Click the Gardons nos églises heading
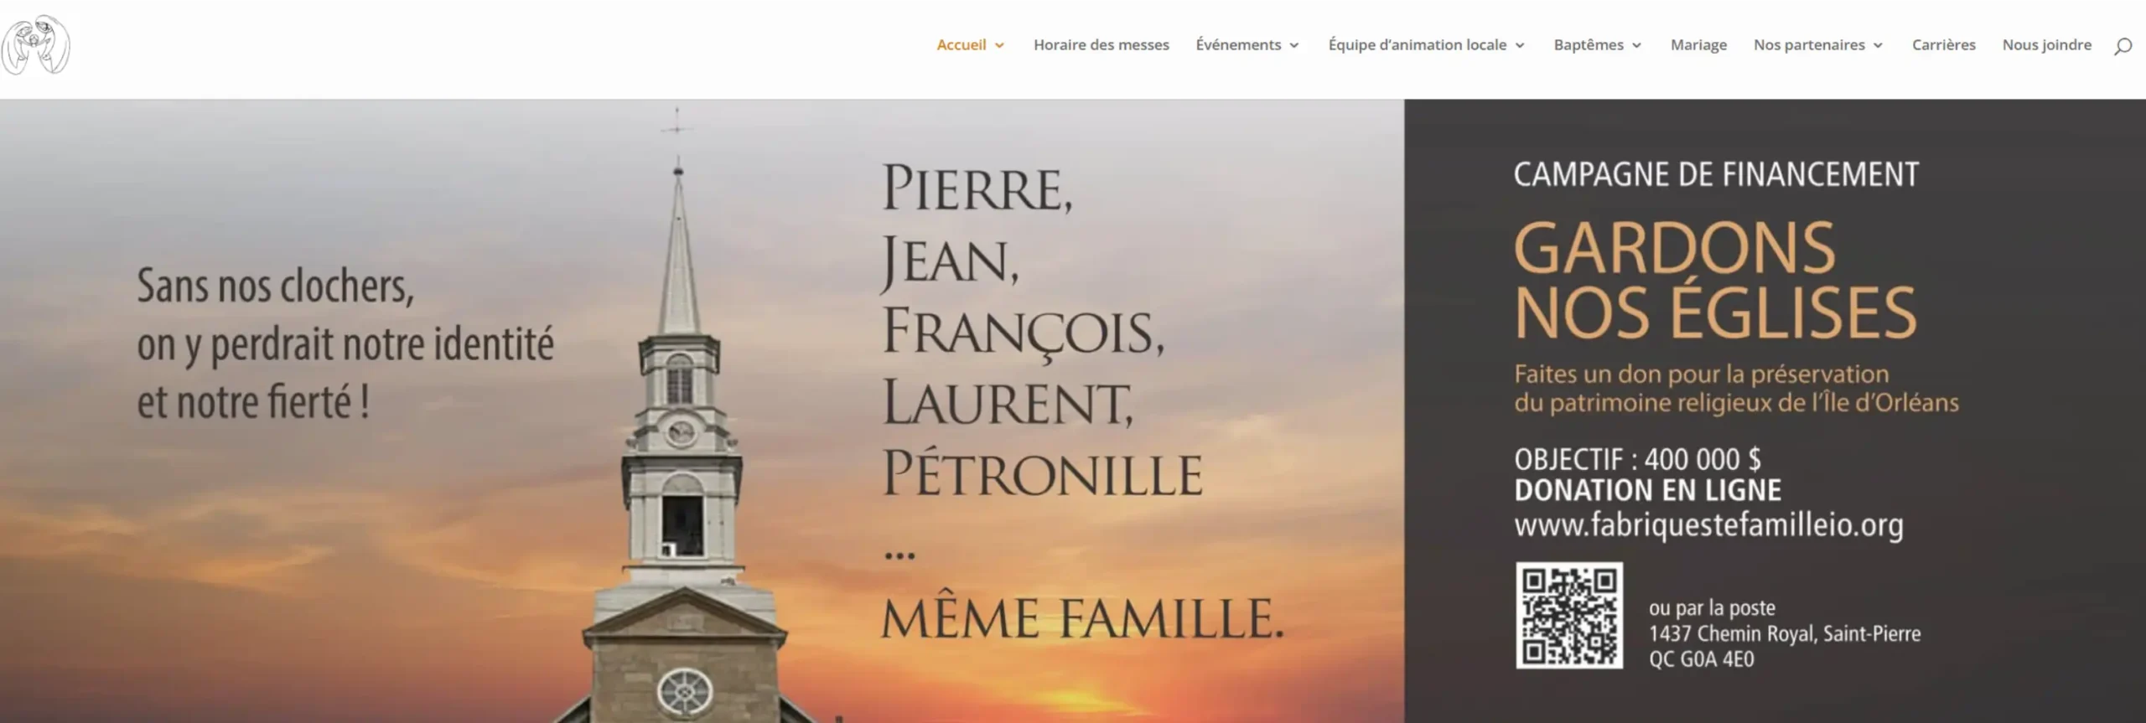This screenshot has height=723, width=2146. click(x=1715, y=280)
